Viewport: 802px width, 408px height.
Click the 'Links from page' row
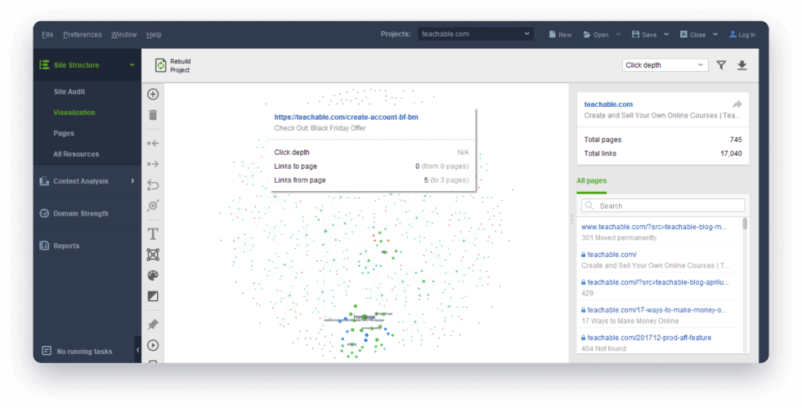371,180
